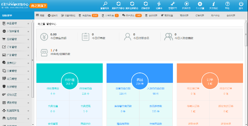Click the 退出 power icon
This screenshot has width=248, height=126.
(241, 4)
